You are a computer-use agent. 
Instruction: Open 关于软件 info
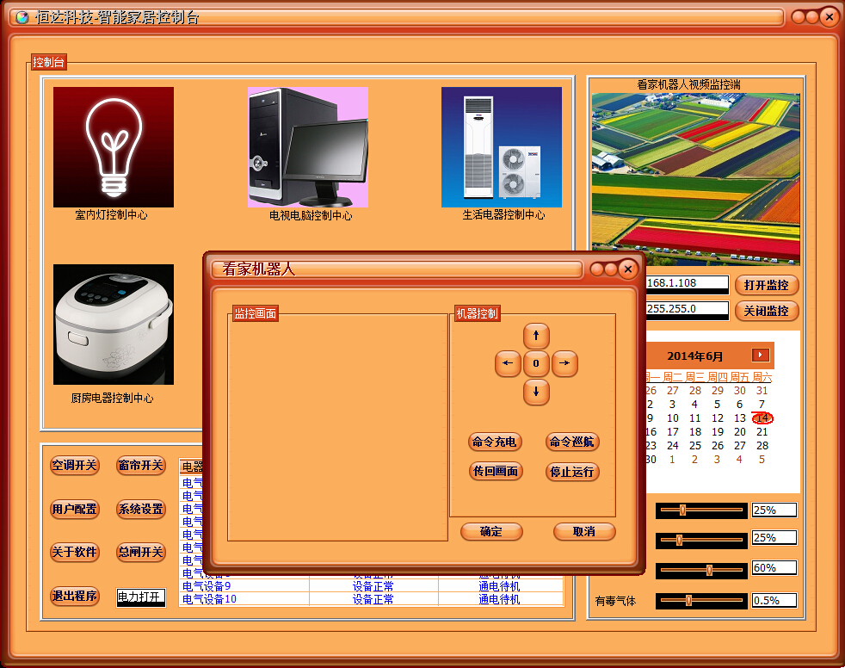coord(74,552)
